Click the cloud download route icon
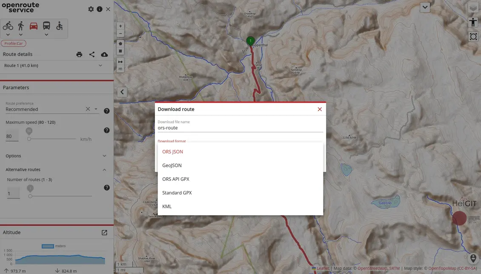The height and width of the screenshot is (274, 481). pyautogui.click(x=104, y=54)
